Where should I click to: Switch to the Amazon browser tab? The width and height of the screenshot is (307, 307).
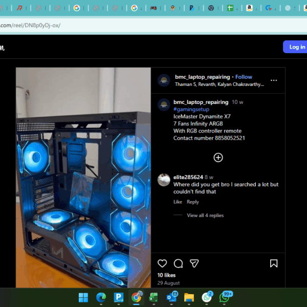point(249,8)
